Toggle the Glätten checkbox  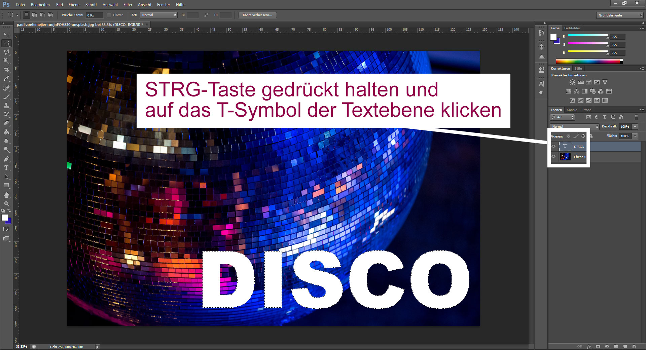(x=109, y=15)
